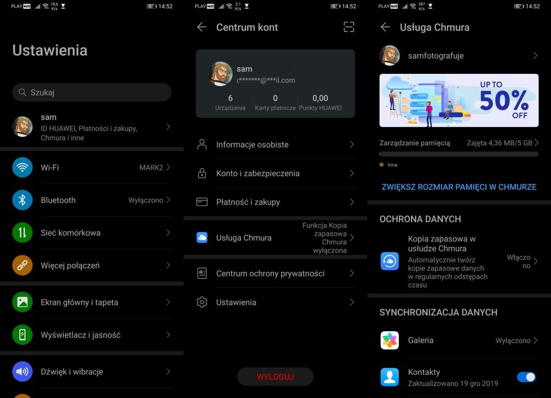This screenshot has width=551, height=398.
Task: Tap the cloud storage usage bar
Action: click(459, 154)
